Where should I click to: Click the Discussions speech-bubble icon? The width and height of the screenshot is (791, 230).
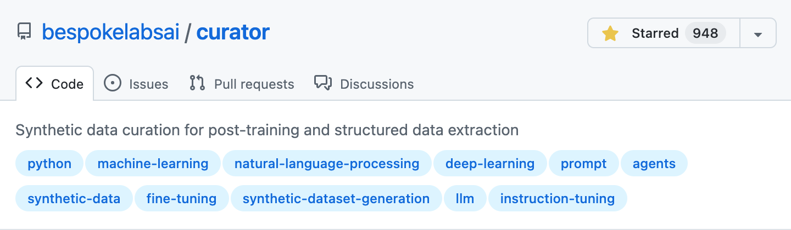(323, 83)
